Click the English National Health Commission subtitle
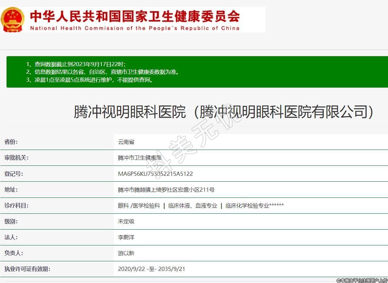Viewport: 388px width, 283px height. click(135, 28)
